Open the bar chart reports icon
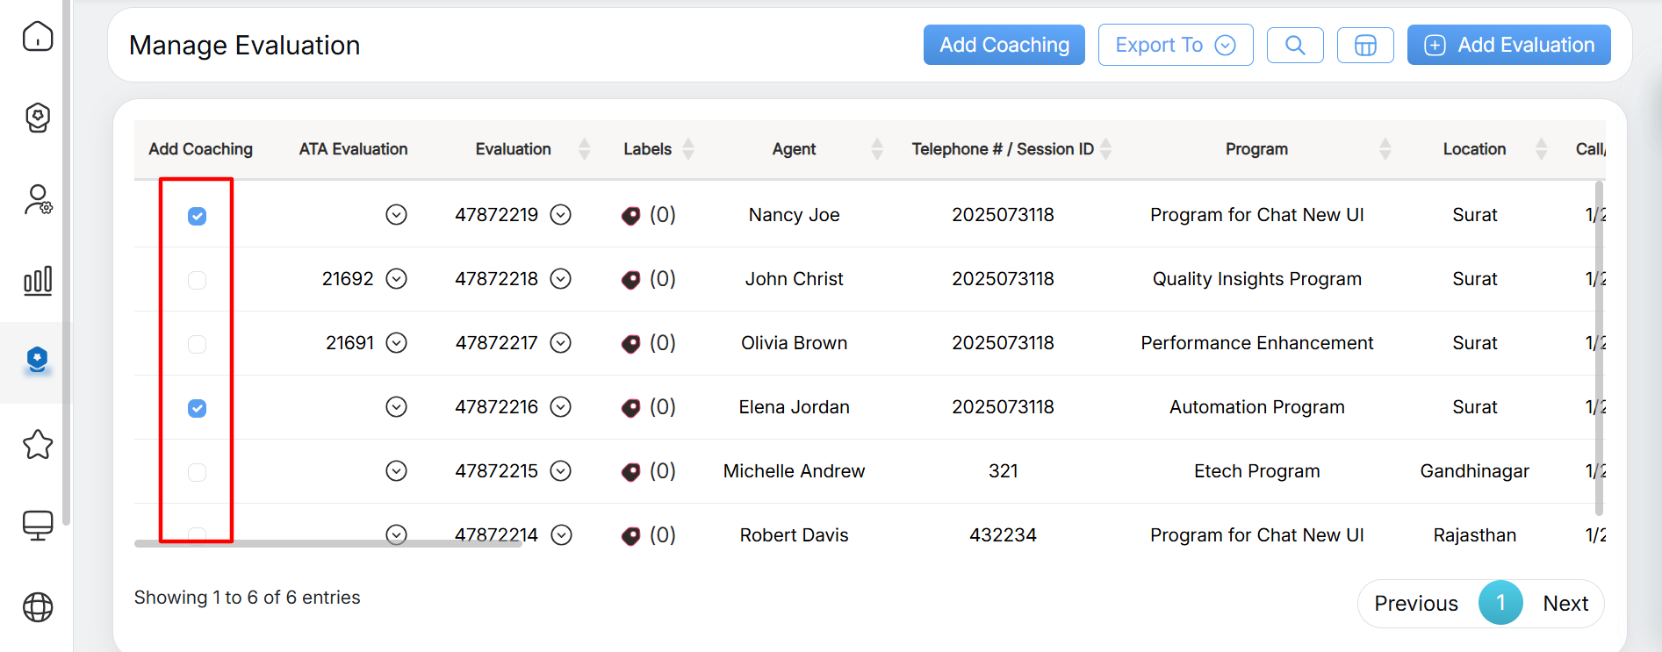This screenshot has width=1662, height=652. tap(38, 281)
